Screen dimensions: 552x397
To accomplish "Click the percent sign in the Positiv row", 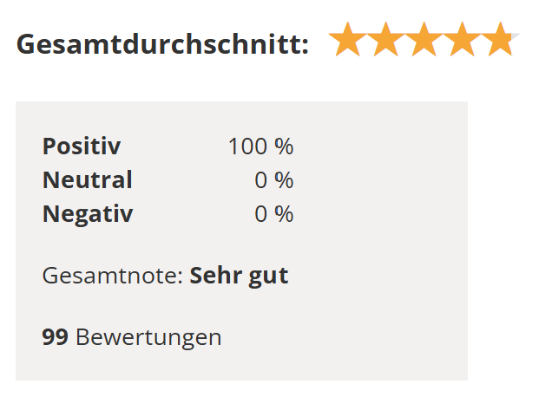I will 284,146.
